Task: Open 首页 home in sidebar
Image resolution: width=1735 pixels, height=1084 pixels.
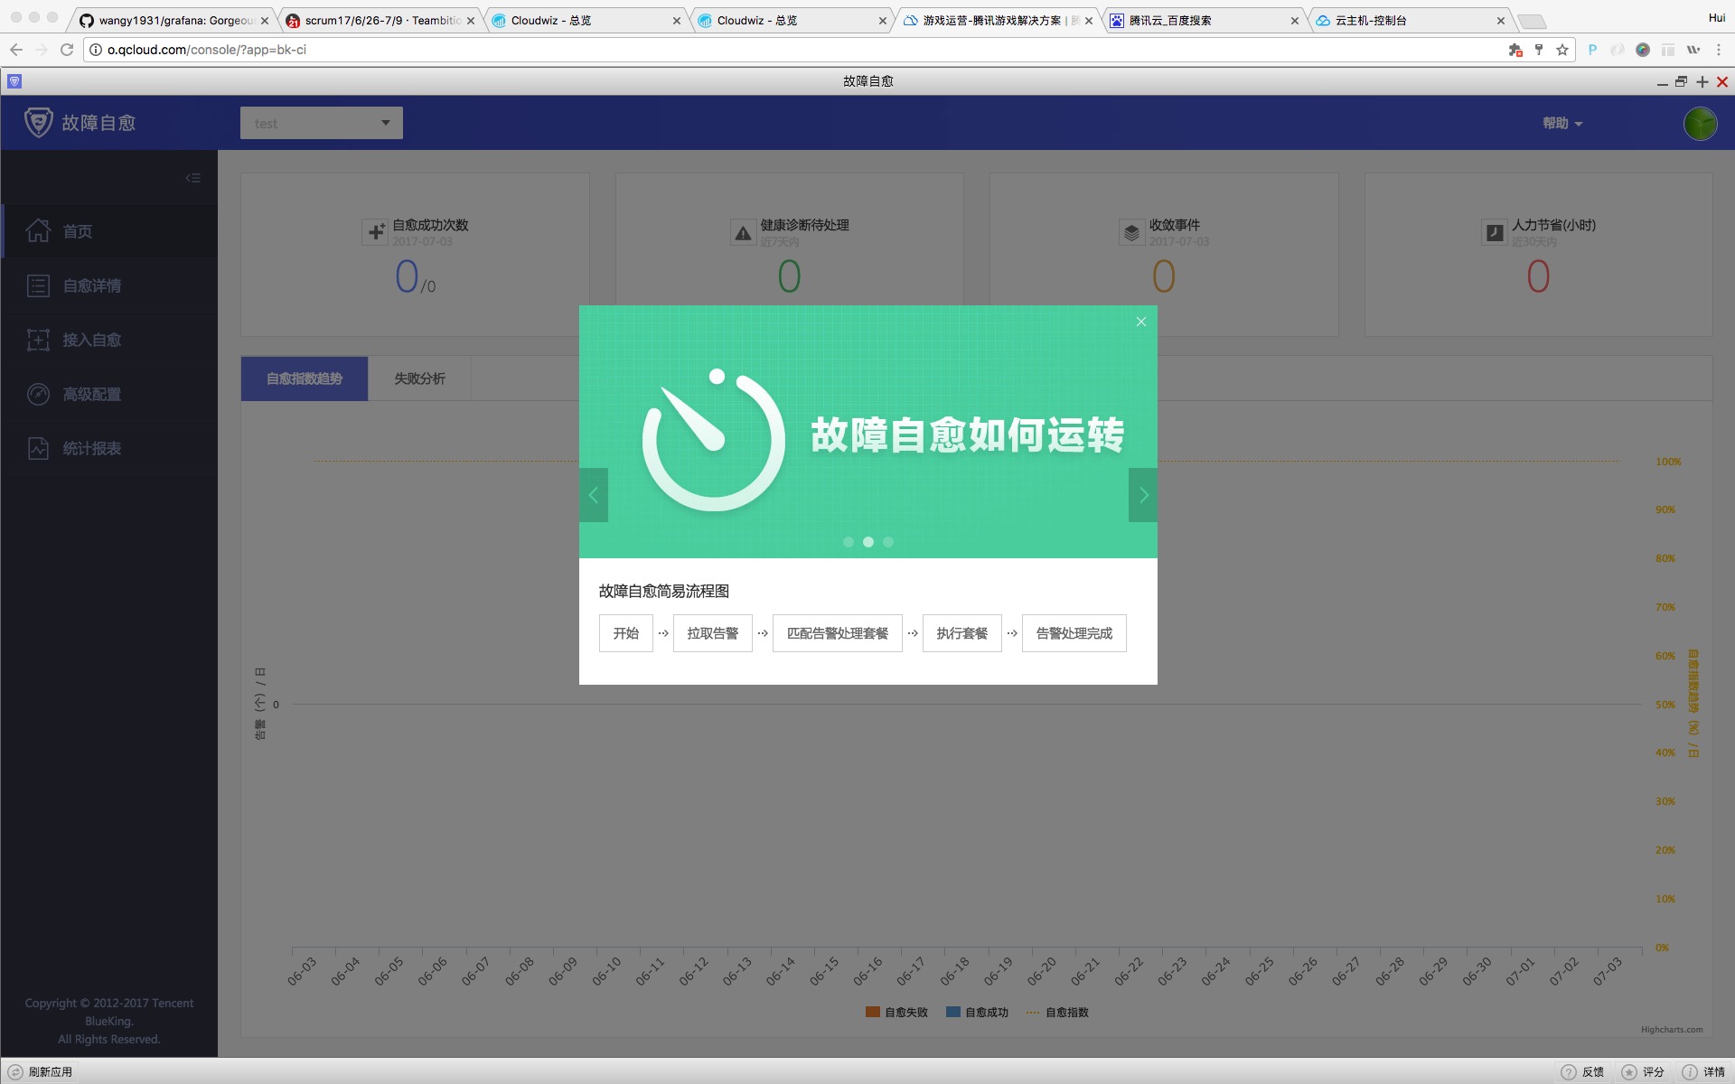Action: point(77,231)
